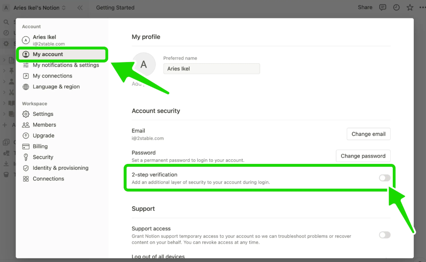Open workspace Settings
This screenshot has width=426, height=262.
[x=62, y=114]
